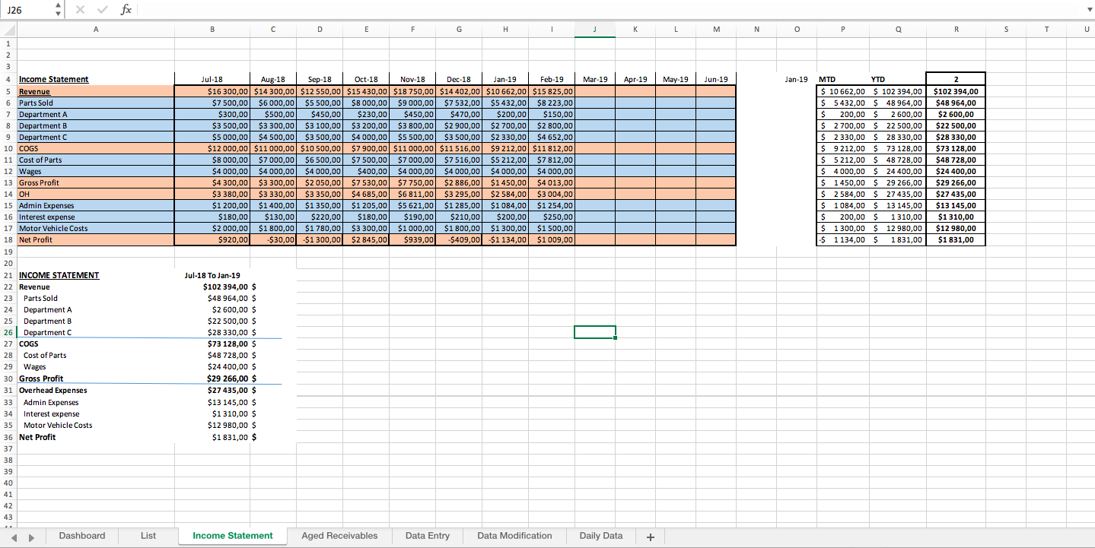Viewport: 1095px width, 548px height.
Task: Open the Aged Receivables sheet tab
Action: pos(339,536)
